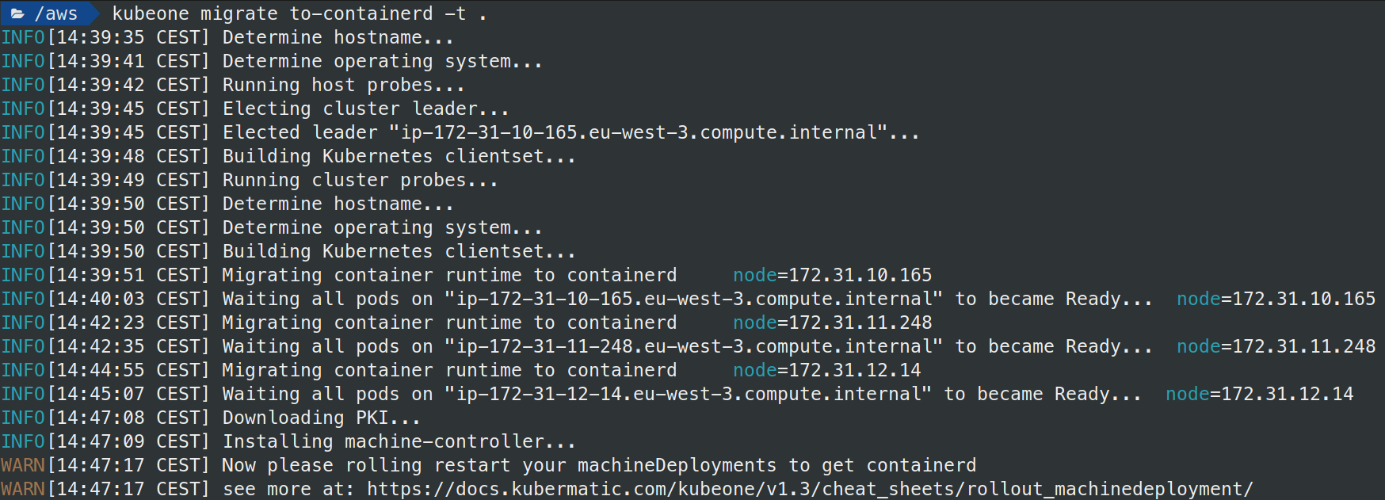Click the 'Downloading PKI...' log message
The height and width of the screenshot is (500, 1385).
pos(321,418)
